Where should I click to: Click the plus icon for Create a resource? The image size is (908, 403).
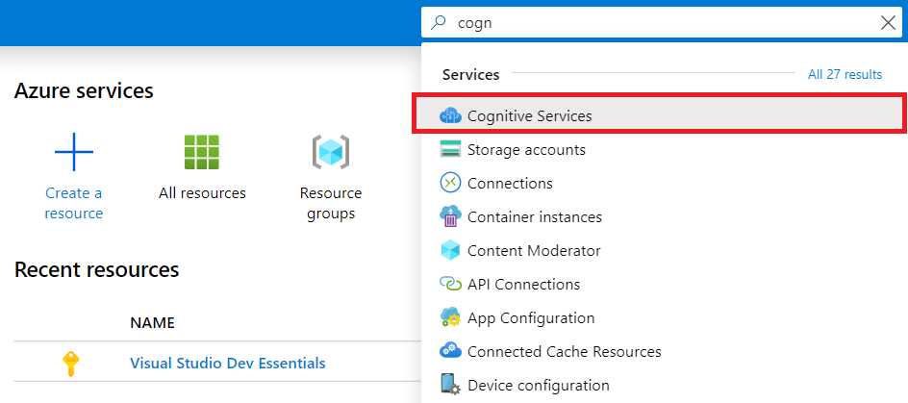73,152
